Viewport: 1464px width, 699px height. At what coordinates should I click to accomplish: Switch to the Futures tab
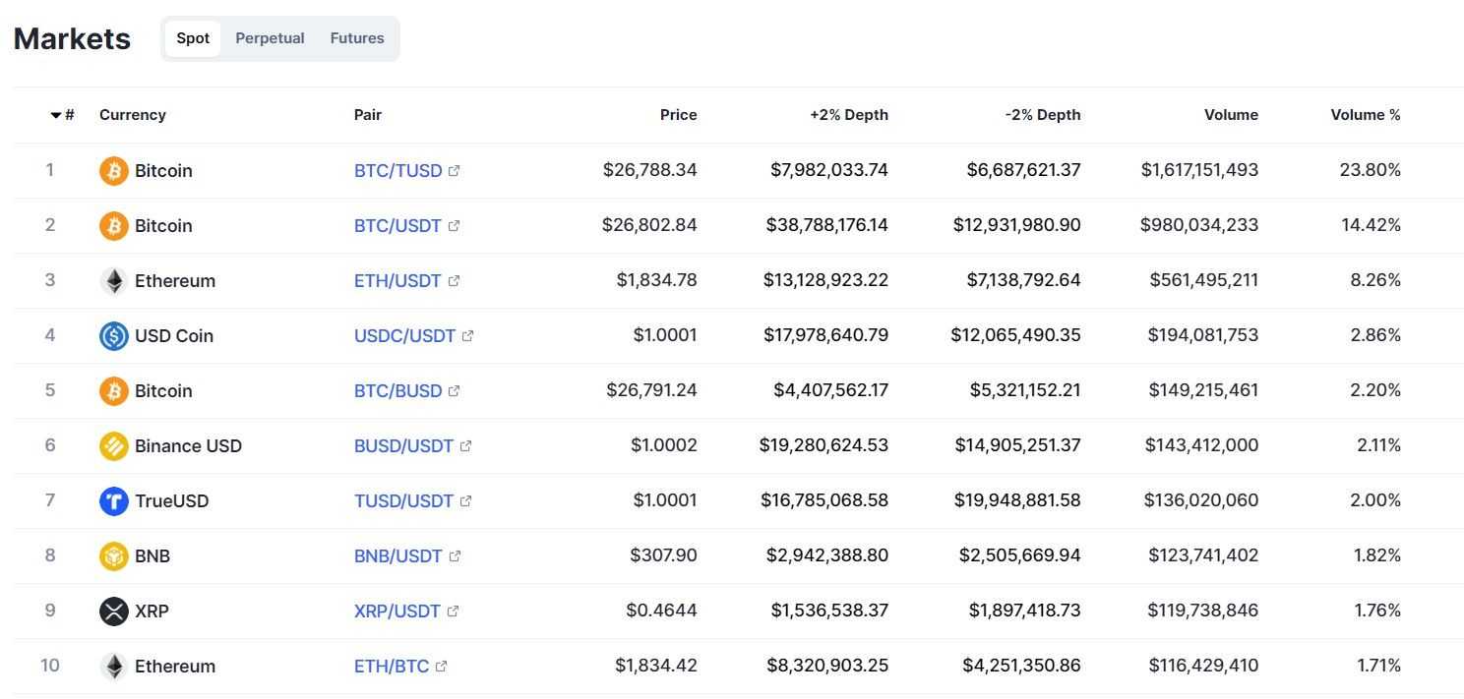coord(357,38)
